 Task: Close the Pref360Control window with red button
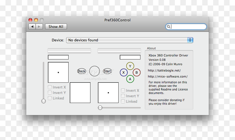click(x=30, y=20)
